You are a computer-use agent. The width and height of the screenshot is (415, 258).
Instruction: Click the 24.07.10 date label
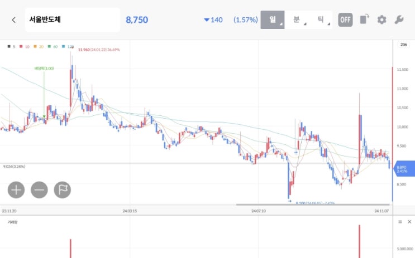pos(259,211)
